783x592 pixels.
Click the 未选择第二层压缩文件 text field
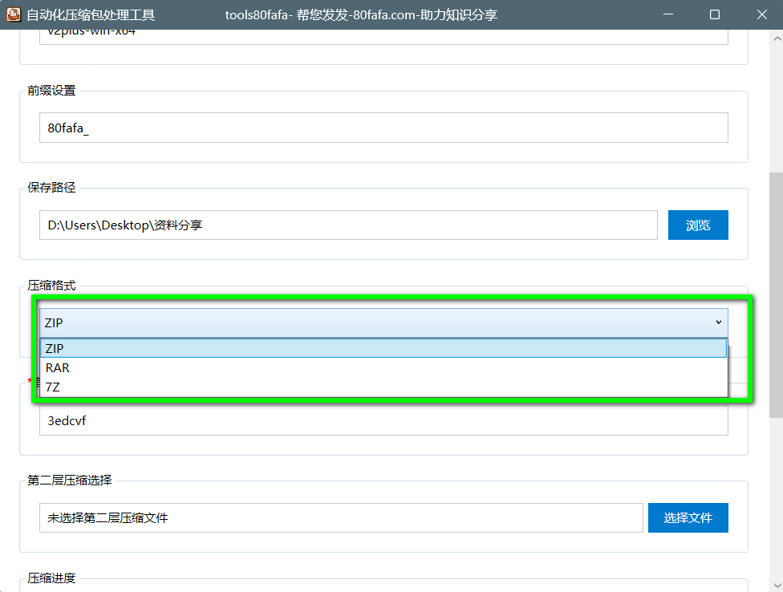[341, 518]
